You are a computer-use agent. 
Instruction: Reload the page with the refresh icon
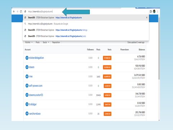pyautogui.click(x=21, y=12)
